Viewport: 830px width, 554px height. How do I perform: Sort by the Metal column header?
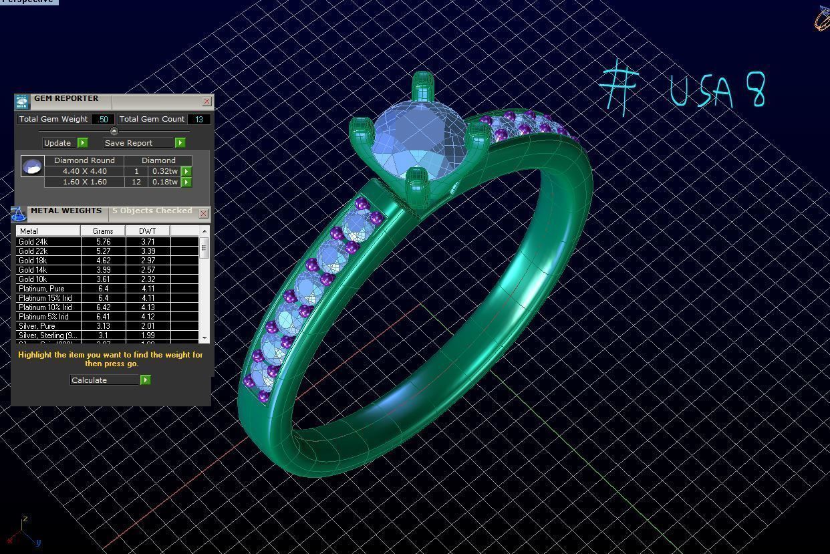coord(48,231)
